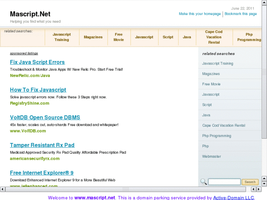Open Php Programming in the top bar
Viewport: 267px width, 200px height.
[x=249, y=37]
